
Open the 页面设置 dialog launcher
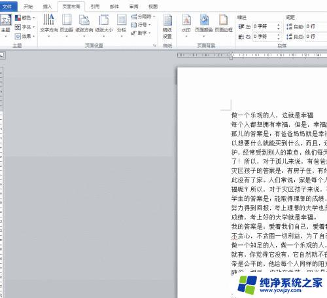(x=154, y=45)
